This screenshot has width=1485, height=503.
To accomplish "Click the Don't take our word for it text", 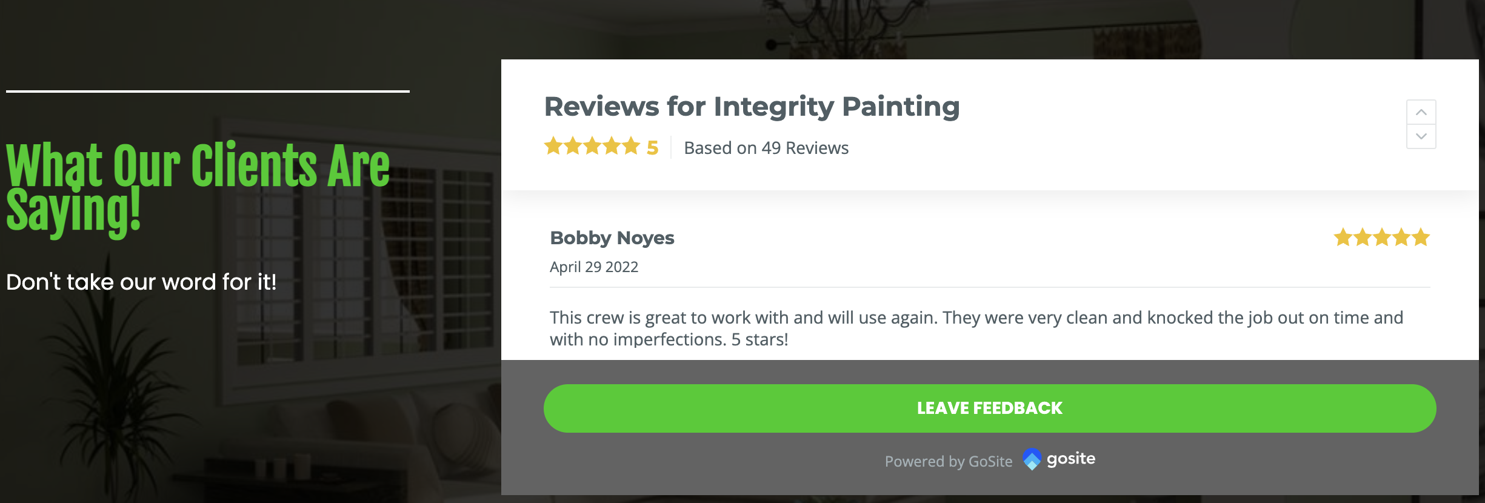I will pos(141,282).
